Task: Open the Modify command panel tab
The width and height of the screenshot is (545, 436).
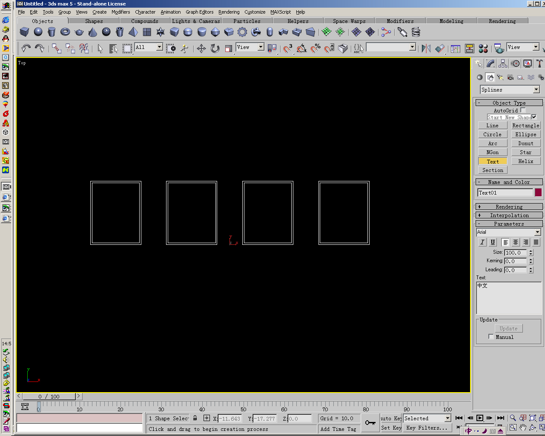Action: [x=491, y=63]
